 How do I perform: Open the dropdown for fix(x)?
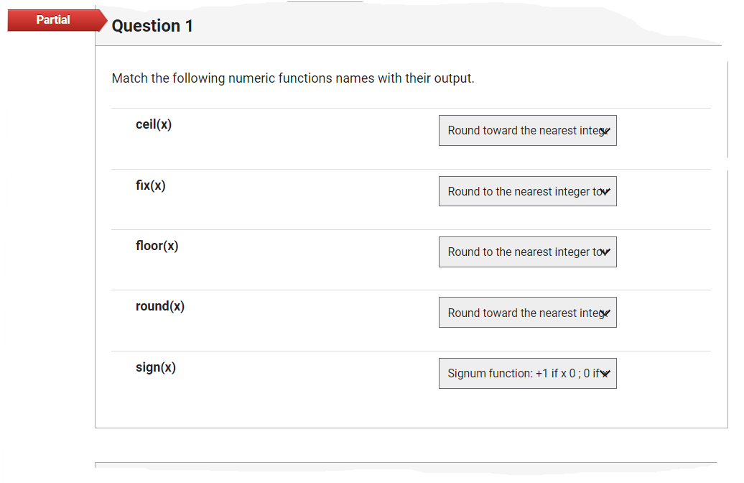pos(527,191)
